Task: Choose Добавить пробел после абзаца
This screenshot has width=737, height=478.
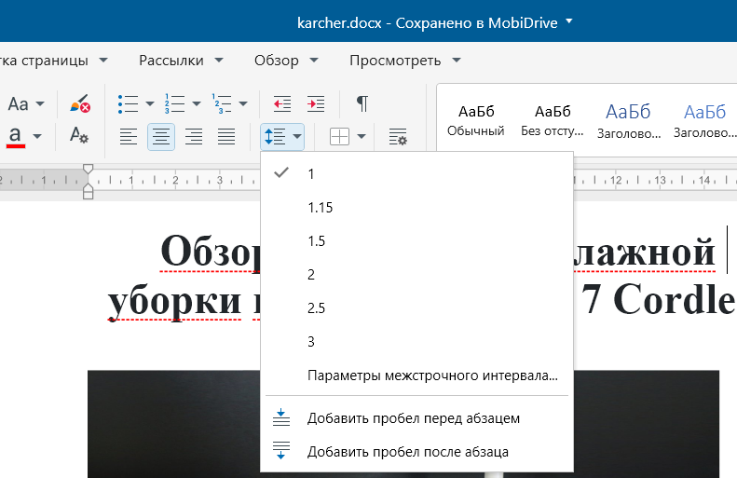Action: point(416,452)
